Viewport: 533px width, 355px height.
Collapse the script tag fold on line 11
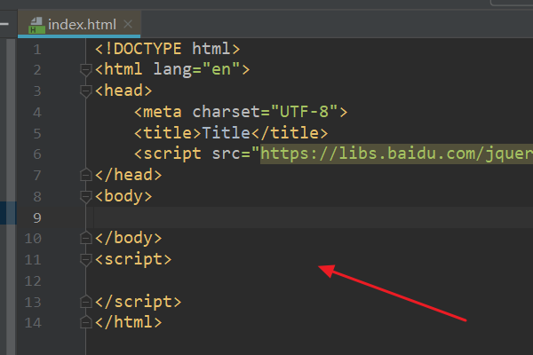[x=85, y=259]
